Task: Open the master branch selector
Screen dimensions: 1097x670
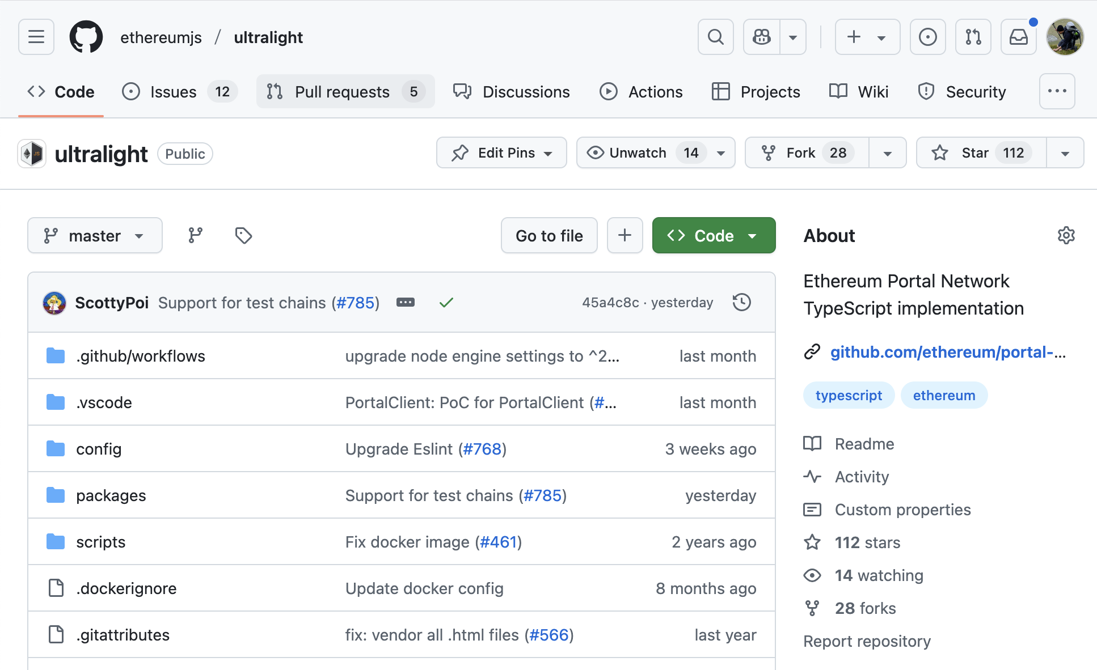Action: (95, 235)
